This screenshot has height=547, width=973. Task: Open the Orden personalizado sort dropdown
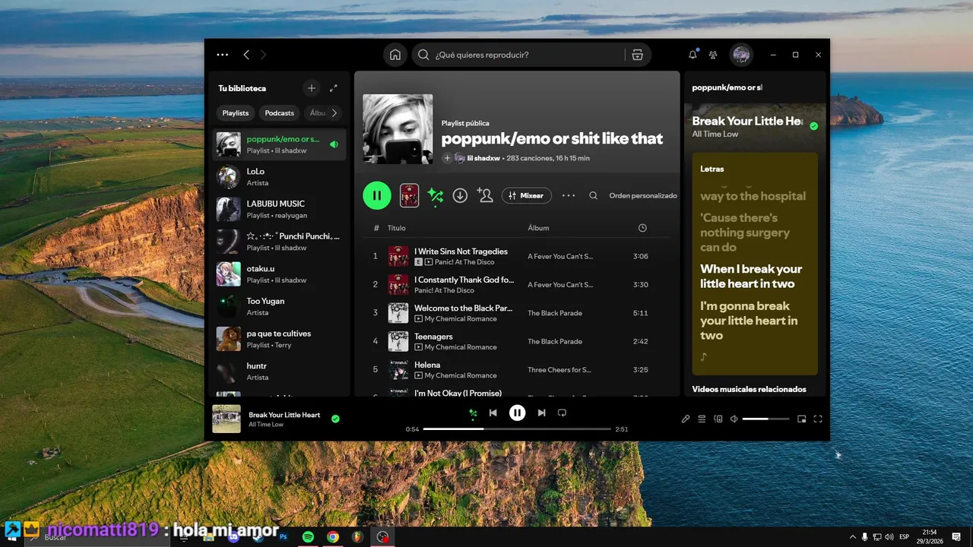tap(643, 195)
